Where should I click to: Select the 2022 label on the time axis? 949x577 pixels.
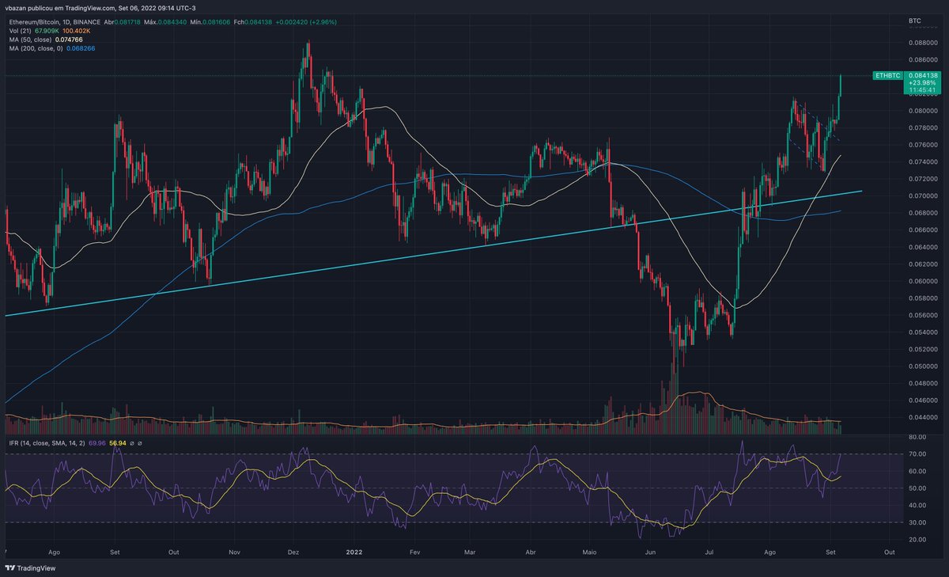pos(354,552)
